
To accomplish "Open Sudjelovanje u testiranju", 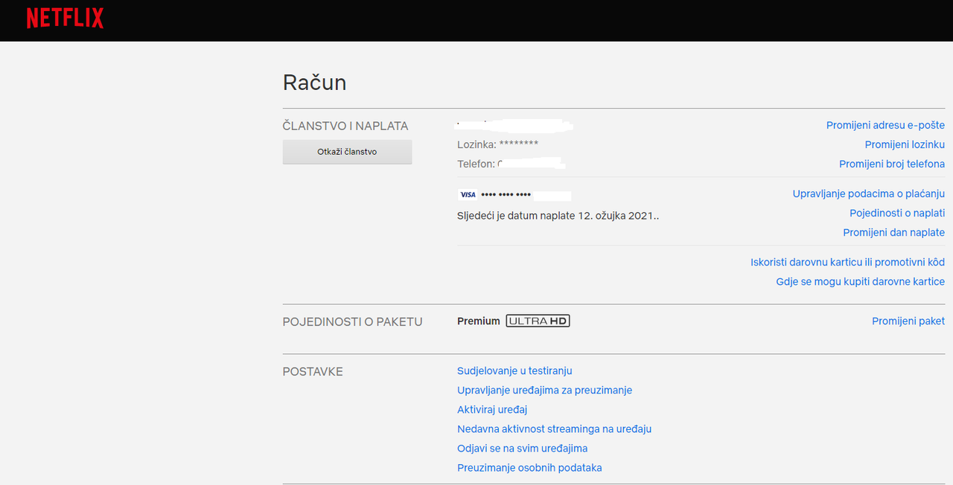I will pos(514,371).
